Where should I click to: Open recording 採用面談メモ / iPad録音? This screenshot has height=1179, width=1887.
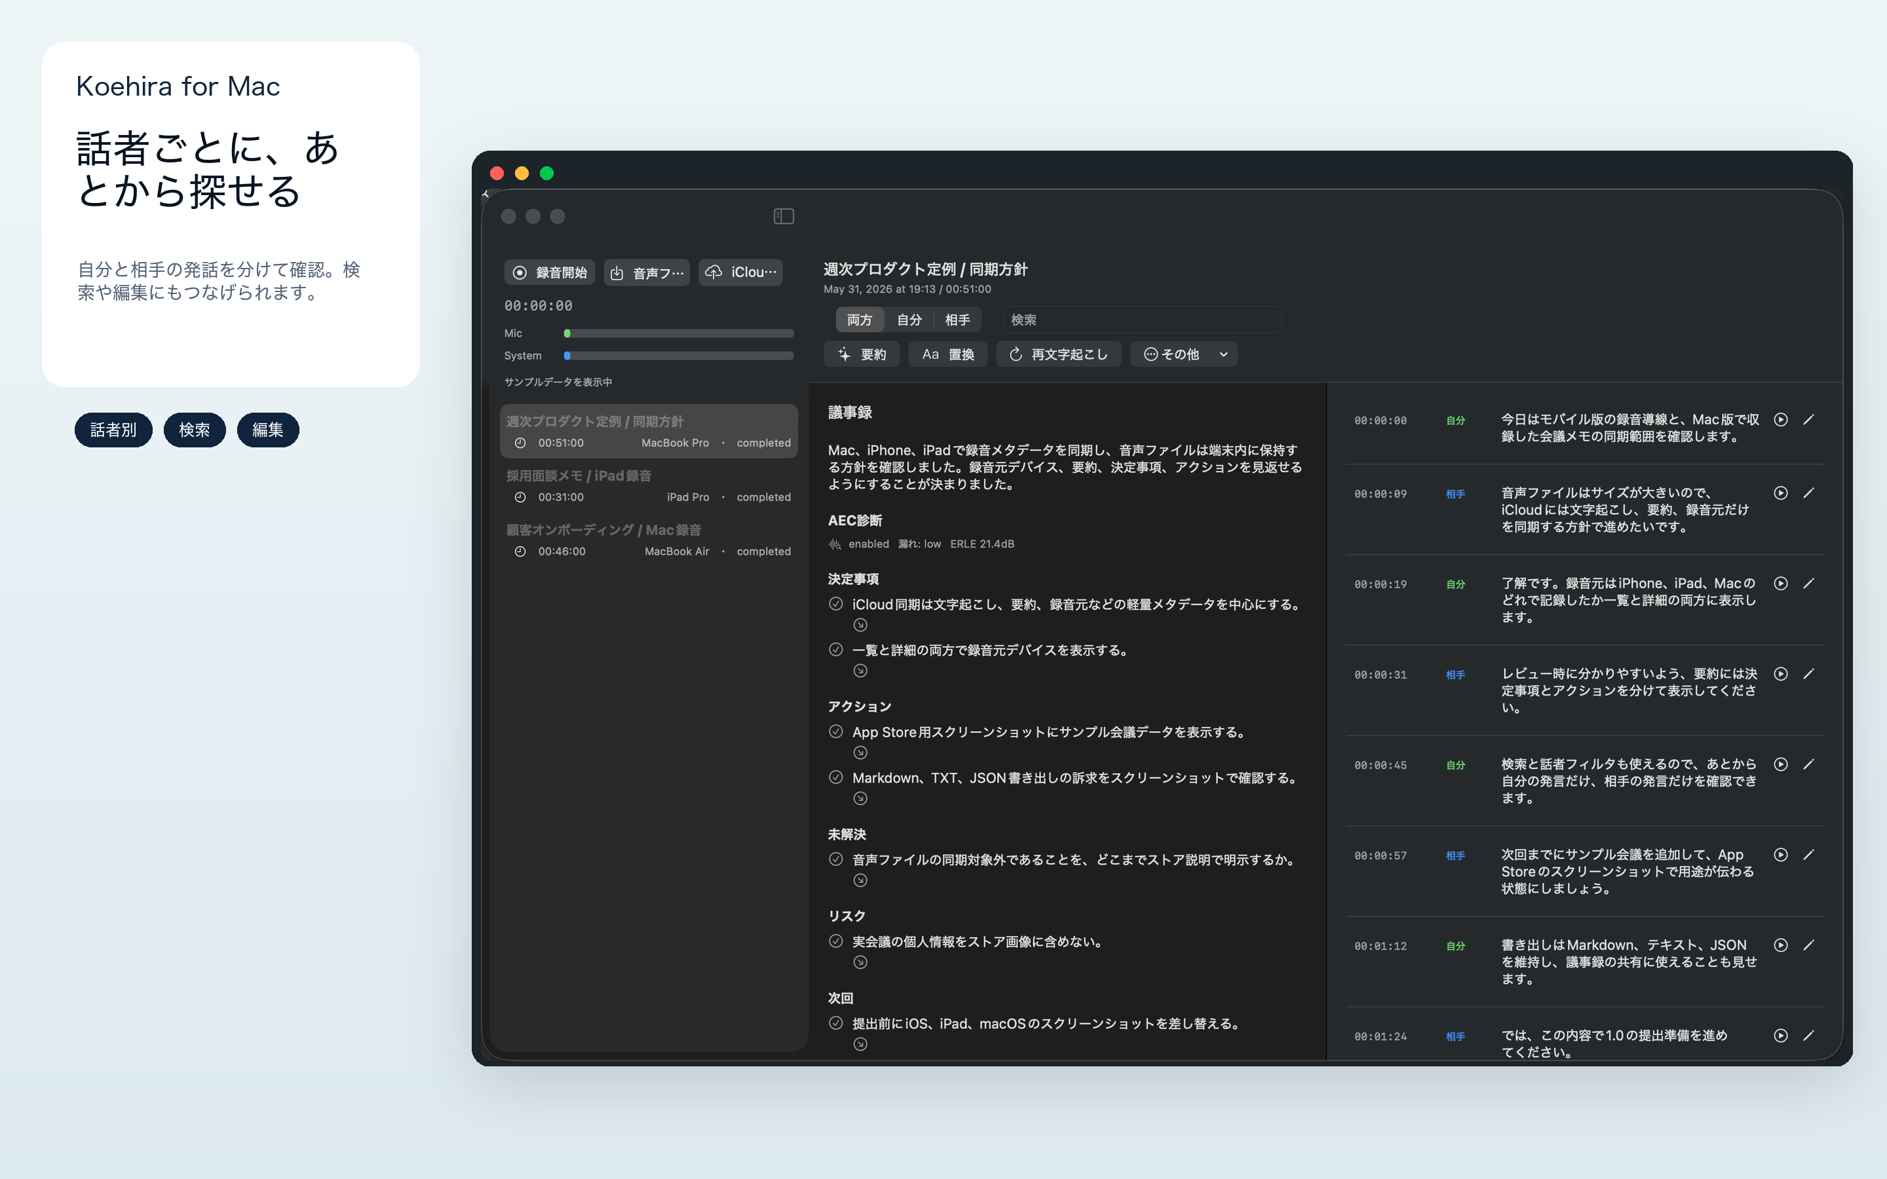(649, 486)
